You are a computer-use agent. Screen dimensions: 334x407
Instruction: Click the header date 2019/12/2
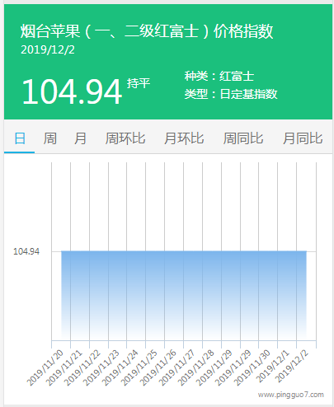pos(48,49)
